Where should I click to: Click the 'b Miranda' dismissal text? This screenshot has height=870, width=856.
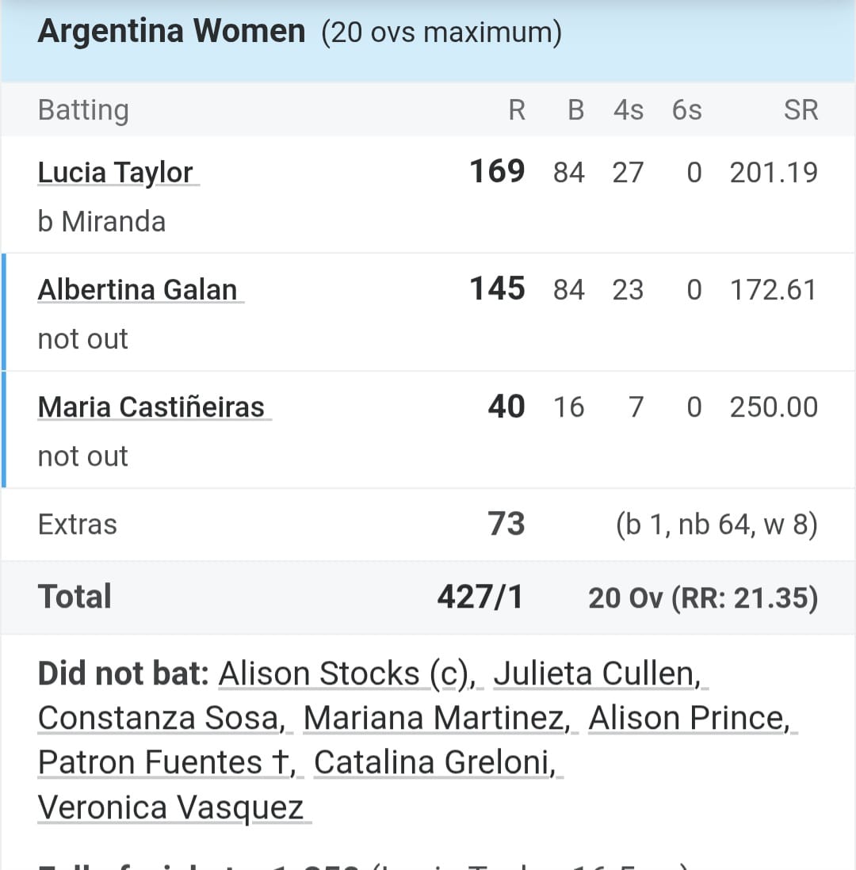(102, 222)
